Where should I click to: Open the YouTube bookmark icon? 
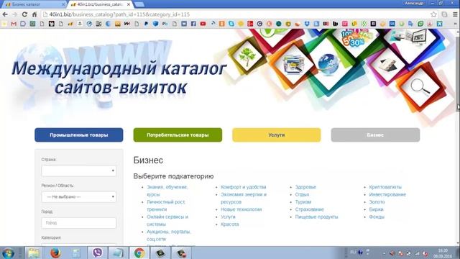point(203,24)
